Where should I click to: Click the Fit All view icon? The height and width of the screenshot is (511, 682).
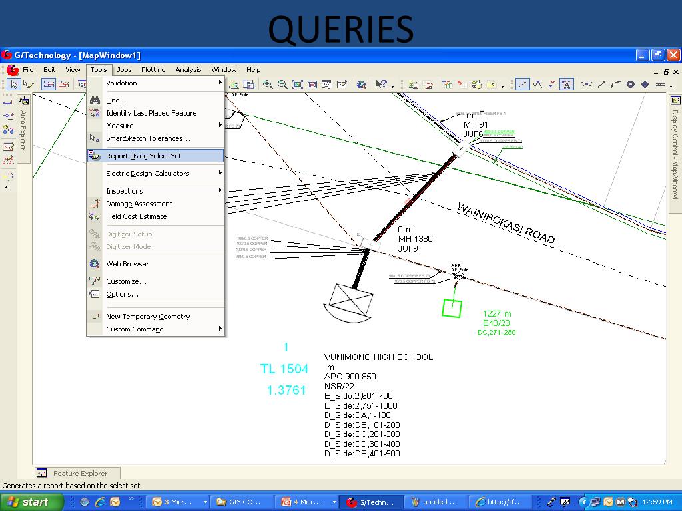298,85
